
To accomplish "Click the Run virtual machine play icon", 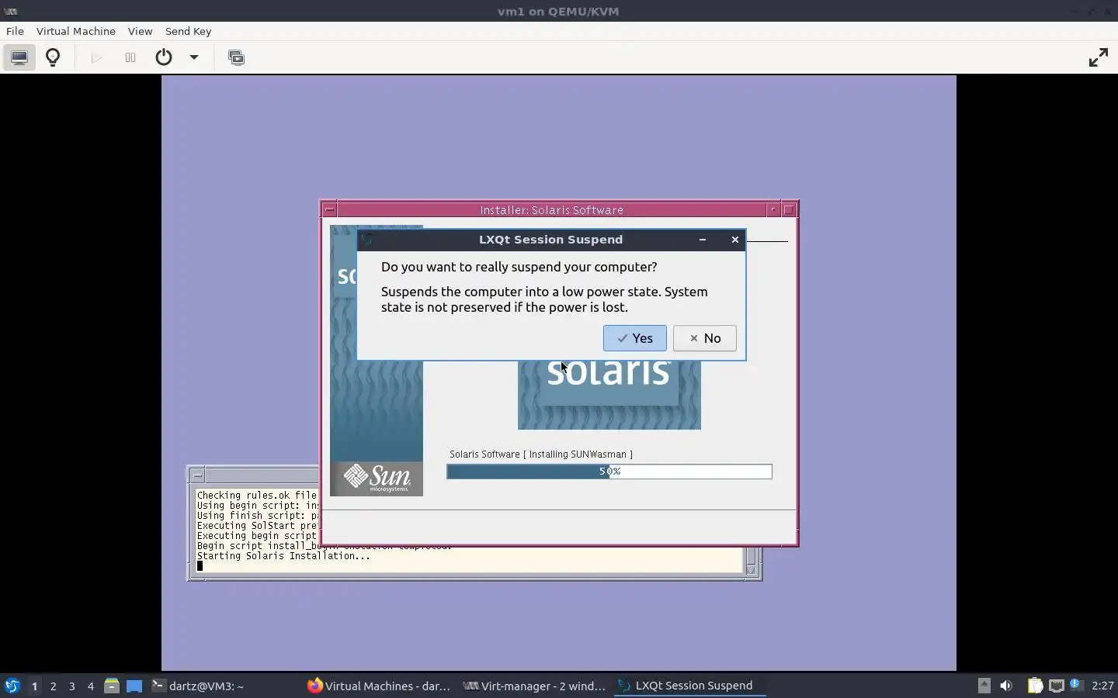I will point(96,57).
